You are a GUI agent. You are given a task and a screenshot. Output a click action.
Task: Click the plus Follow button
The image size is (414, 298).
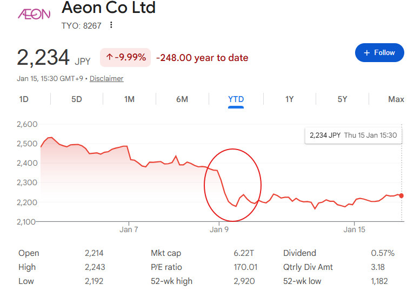[379, 53]
